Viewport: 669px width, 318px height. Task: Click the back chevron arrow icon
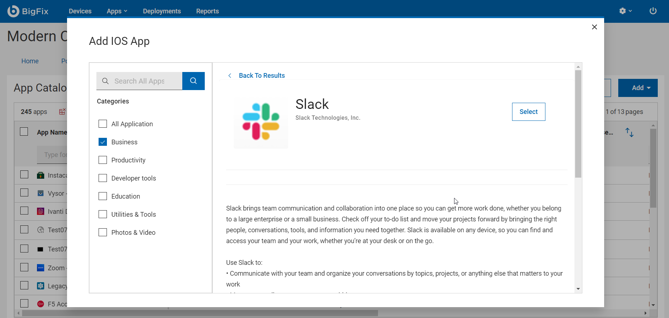coord(230,76)
